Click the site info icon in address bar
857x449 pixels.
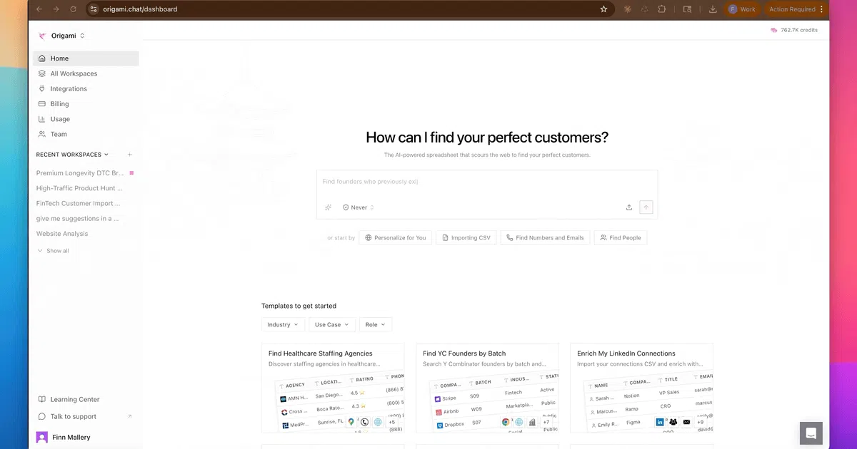pyautogui.click(x=94, y=9)
